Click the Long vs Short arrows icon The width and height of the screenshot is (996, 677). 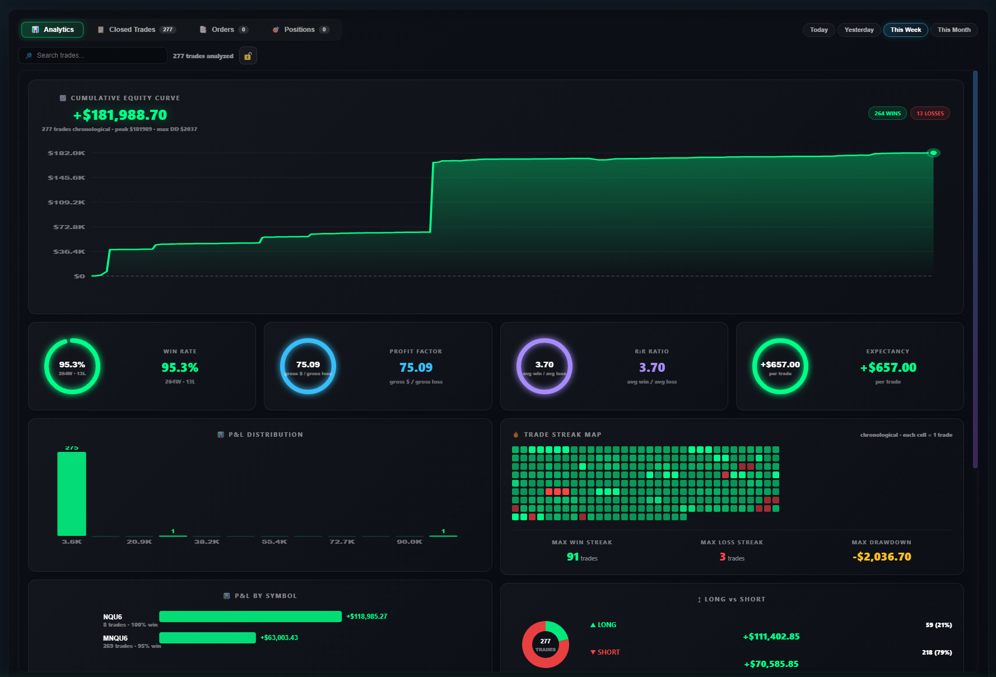pos(699,600)
